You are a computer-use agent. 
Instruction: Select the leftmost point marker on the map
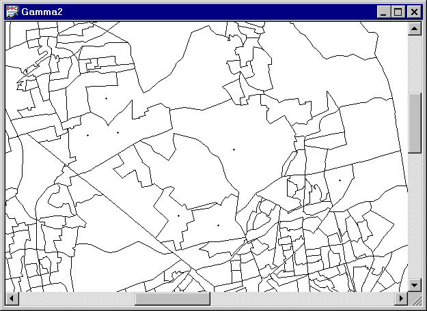coord(87,135)
